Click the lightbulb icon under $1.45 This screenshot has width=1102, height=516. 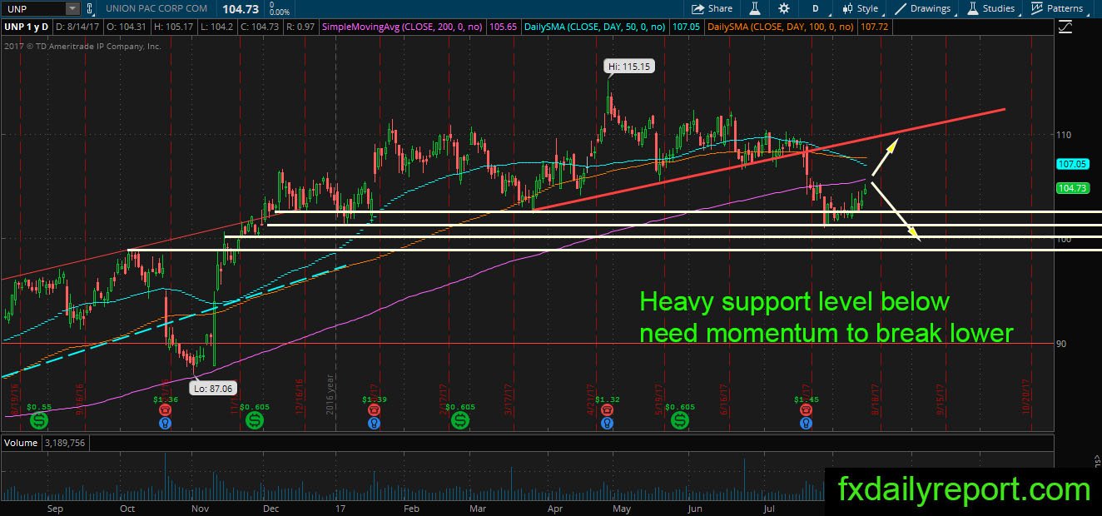(x=806, y=423)
